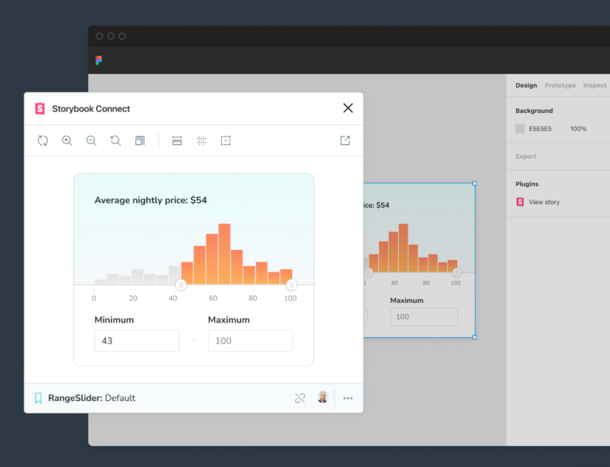
Task: Click the Storybook icon under Plugins
Action: [x=519, y=202]
